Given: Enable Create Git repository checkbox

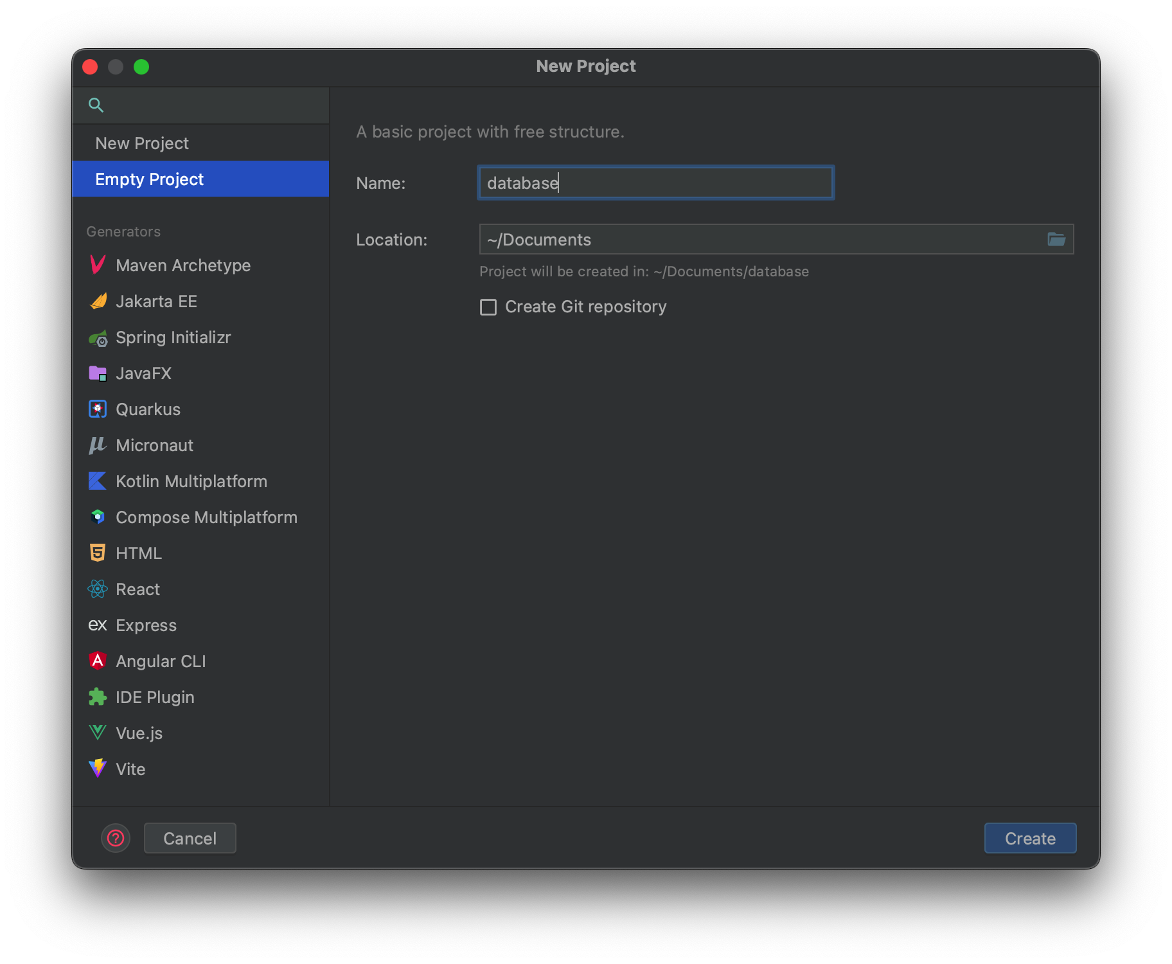Looking at the screenshot, I should coord(488,307).
